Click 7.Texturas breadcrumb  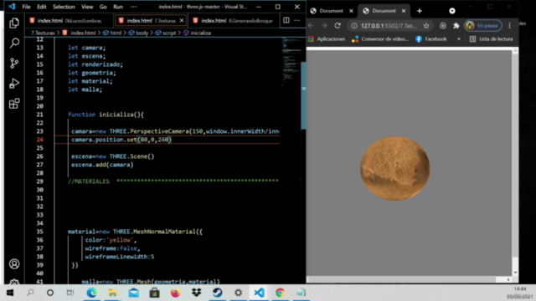[43, 33]
